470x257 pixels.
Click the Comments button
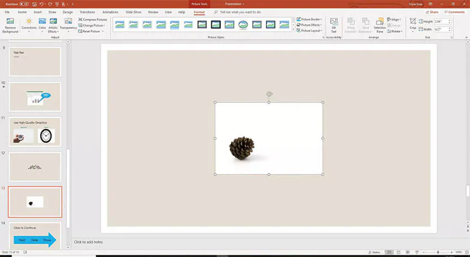tap(455, 12)
